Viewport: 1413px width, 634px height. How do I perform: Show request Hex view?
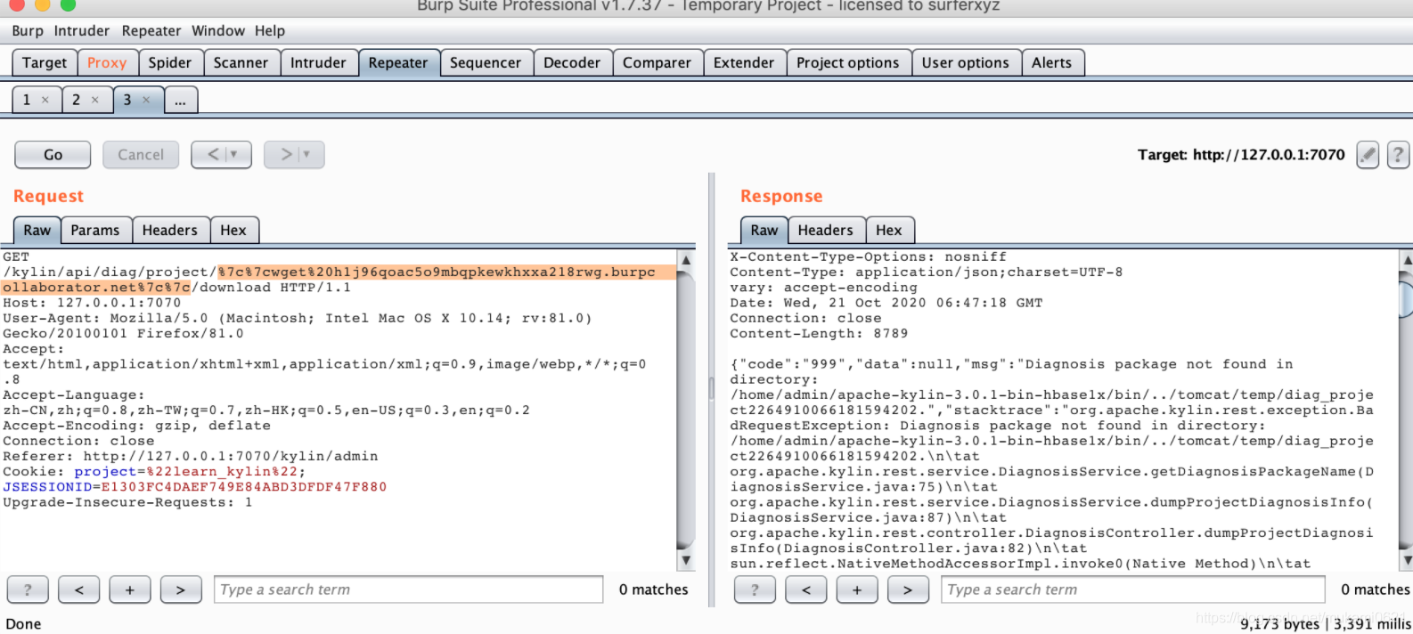pos(233,231)
